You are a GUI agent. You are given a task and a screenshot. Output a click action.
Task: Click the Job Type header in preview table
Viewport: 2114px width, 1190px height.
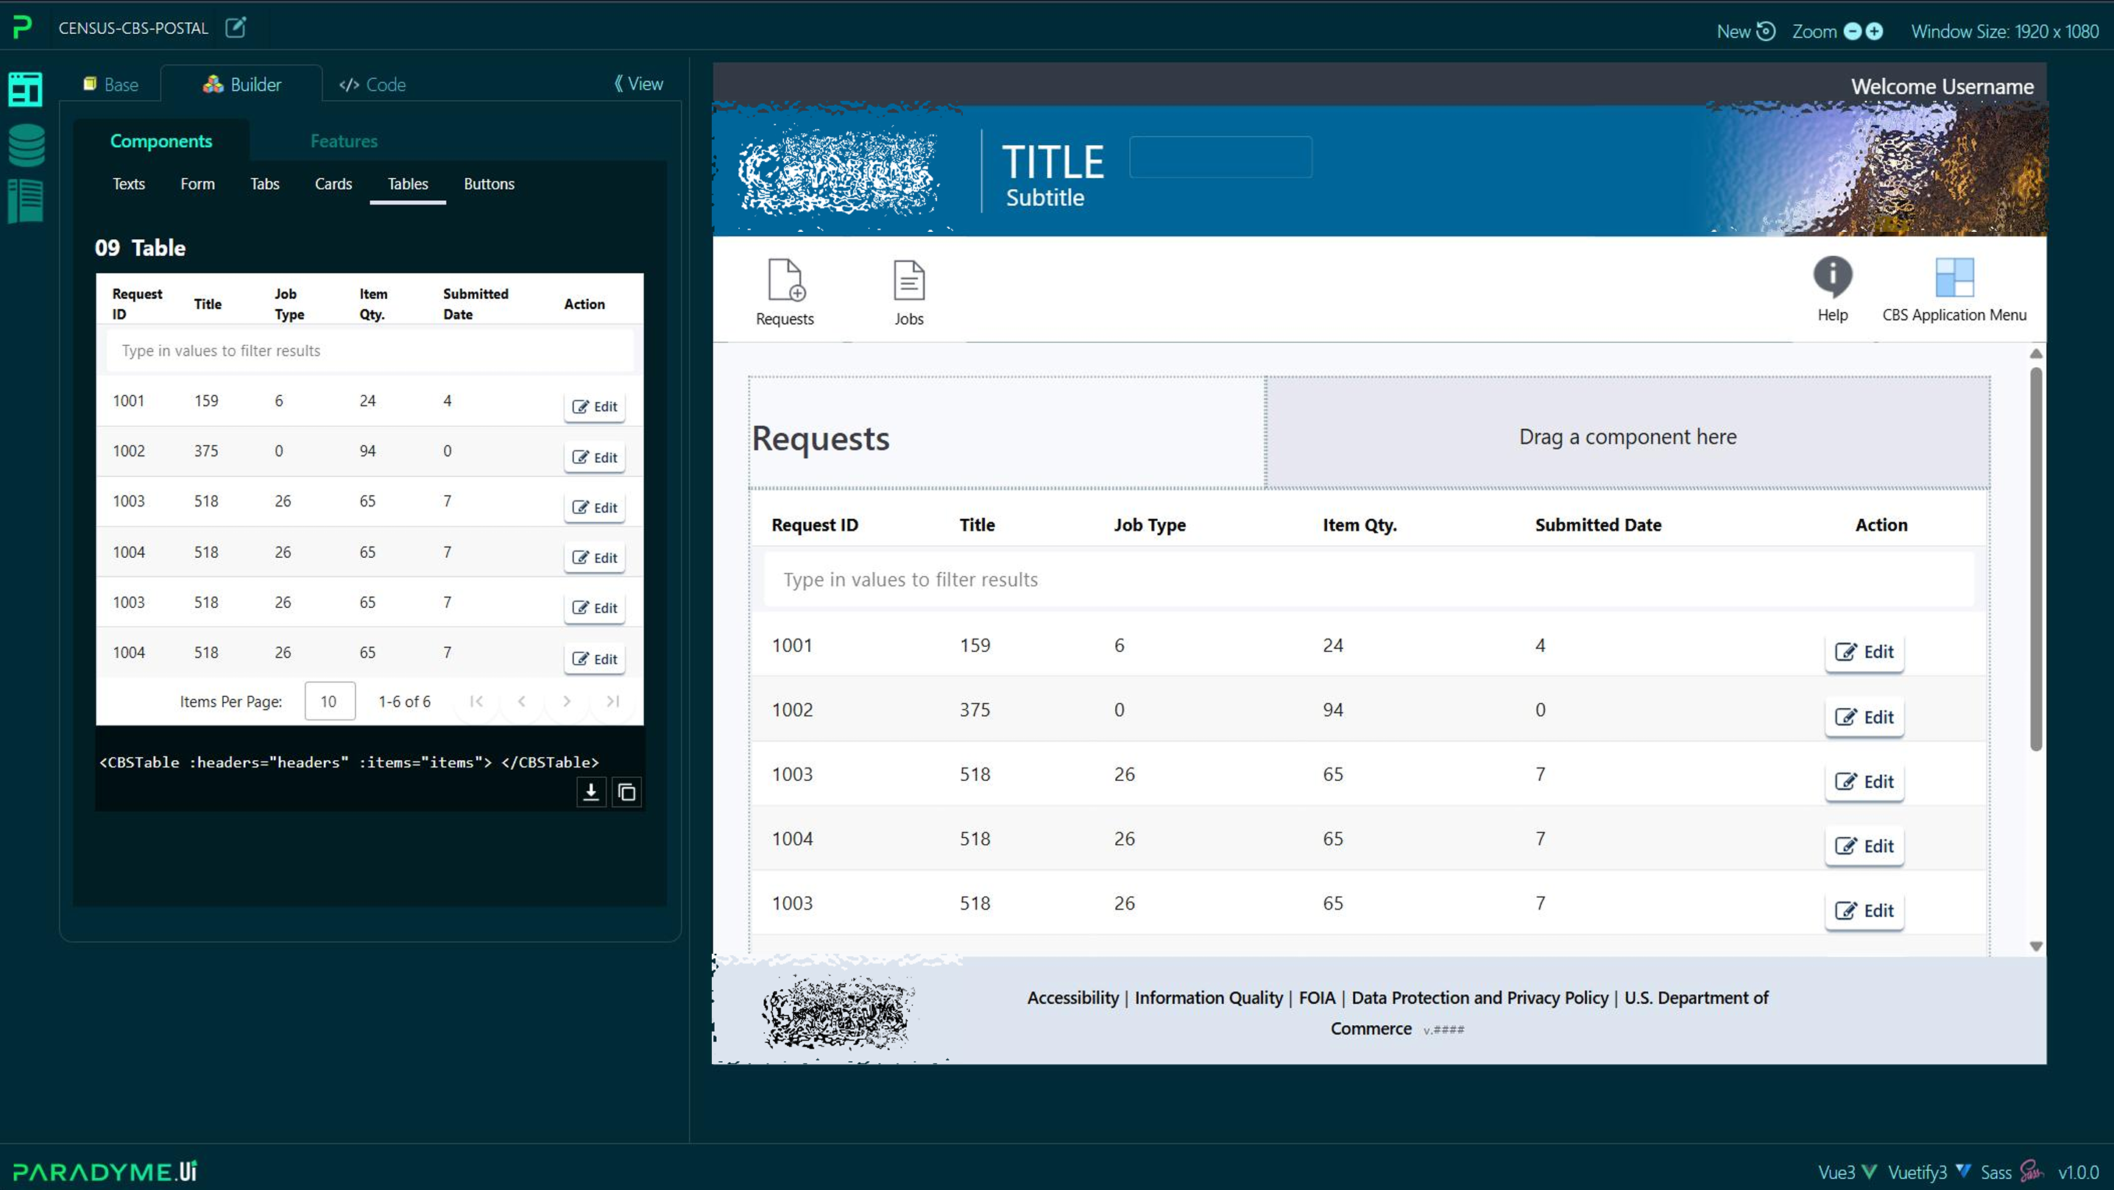pos(1149,525)
